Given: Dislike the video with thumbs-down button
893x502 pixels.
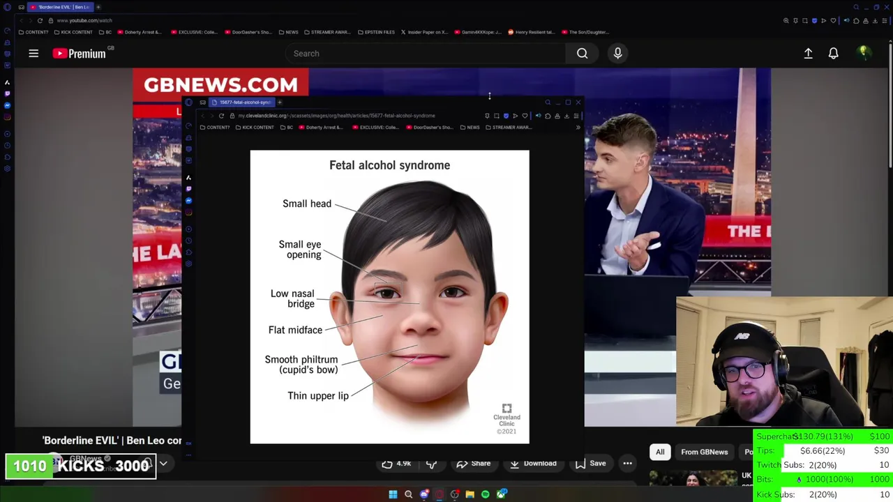Looking at the screenshot, I should click(x=431, y=464).
